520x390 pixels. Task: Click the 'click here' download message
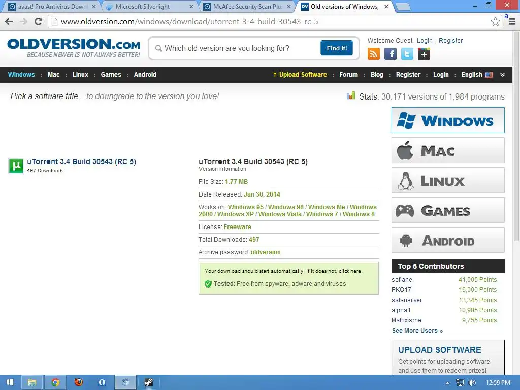[x=350, y=271]
